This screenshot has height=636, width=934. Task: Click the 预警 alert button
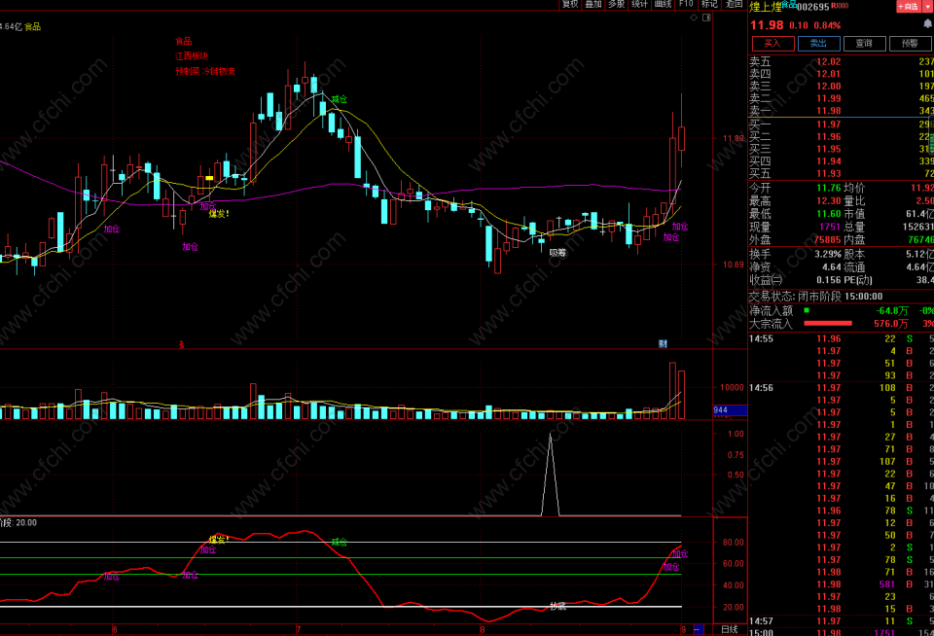pyautogui.click(x=911, y=44)
